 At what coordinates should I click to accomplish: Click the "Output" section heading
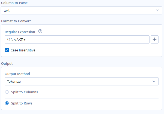(x=7, y=63)
